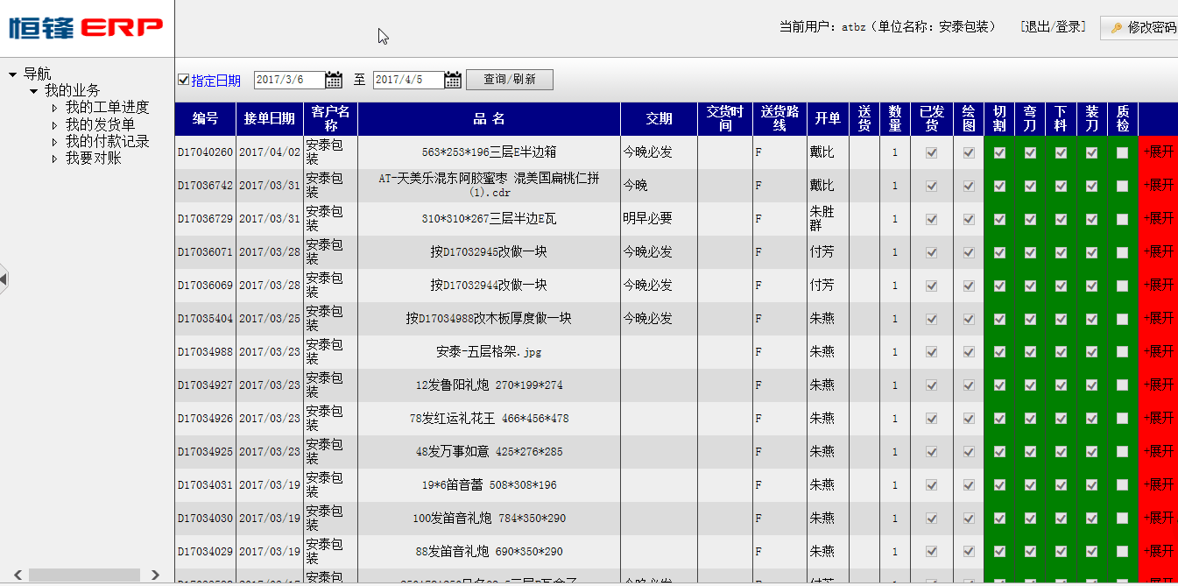Screen dimensions: 1178x586
Task: Collapse the 我的业务 tree node
Action: point(33,91)
